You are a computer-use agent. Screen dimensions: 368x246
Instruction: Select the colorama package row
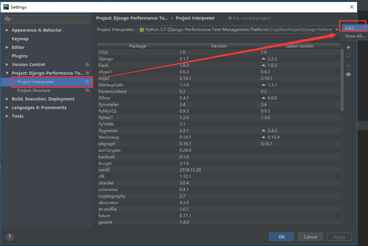tap(219, 190)
